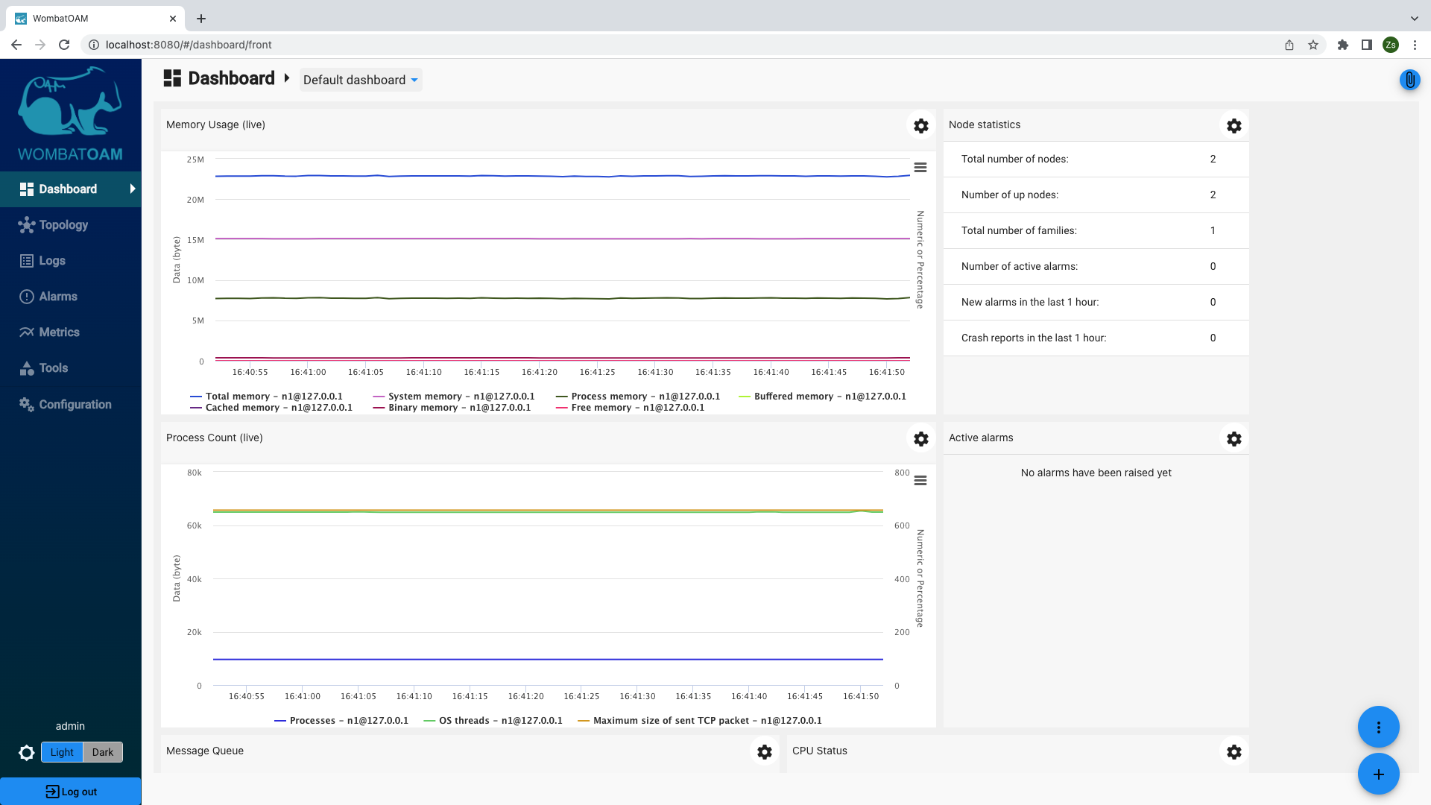Switch theme to Light
Viewport: 1431px width, 805px height.
62,752
